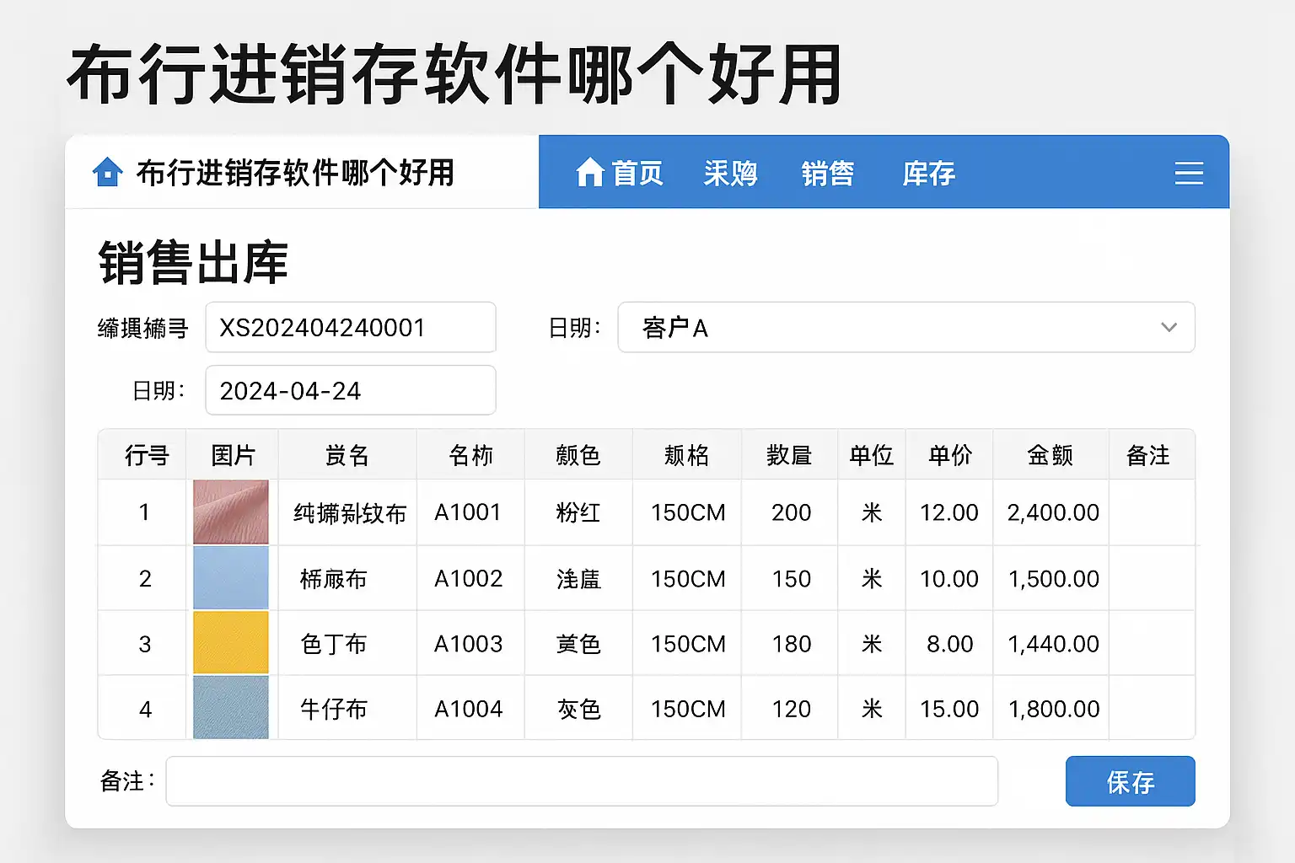Open the gray-blue denim fabric thumbnail
Image resolution: width=1295 pixels, height=863 pixels.
pos(231,708)
